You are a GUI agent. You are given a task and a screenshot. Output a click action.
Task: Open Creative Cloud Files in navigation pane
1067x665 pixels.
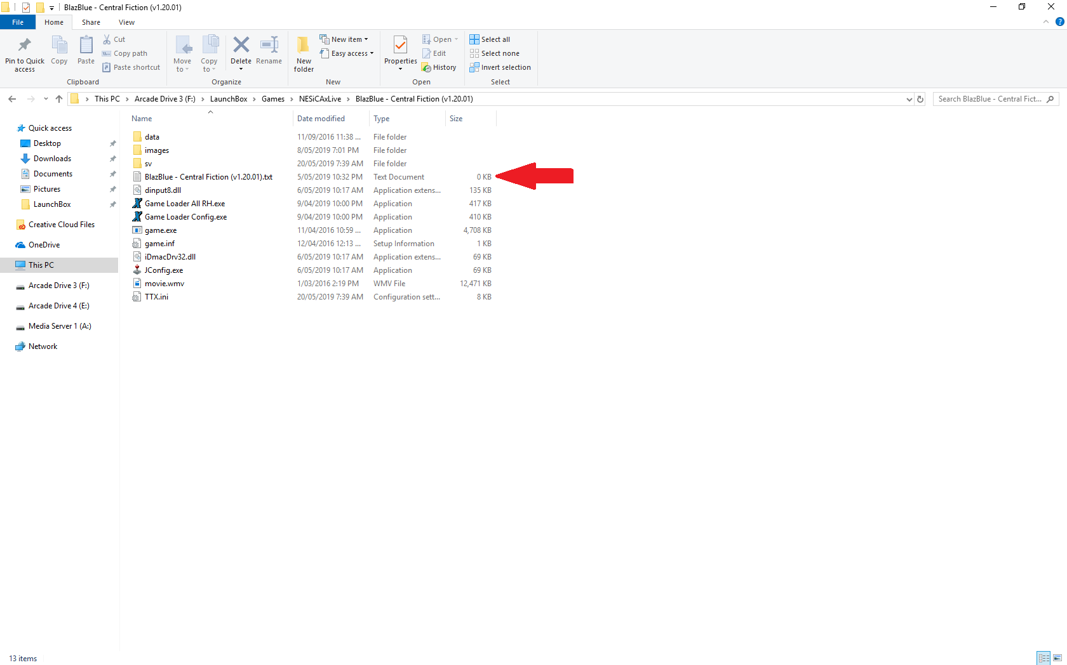click(x=62, y=225)
